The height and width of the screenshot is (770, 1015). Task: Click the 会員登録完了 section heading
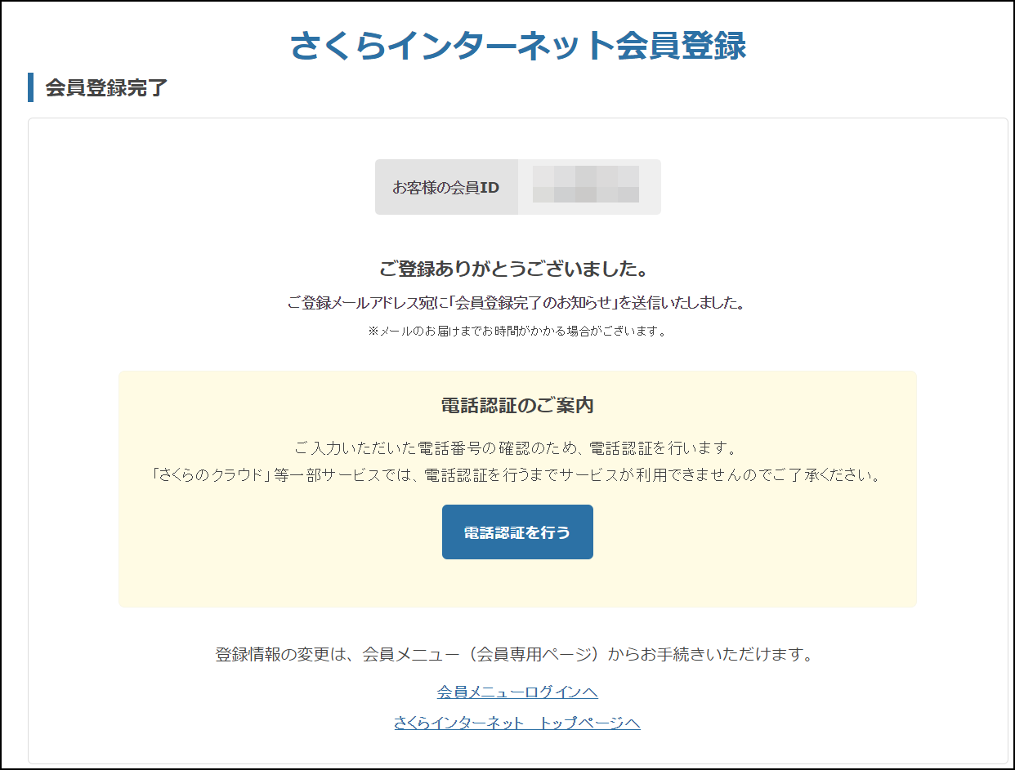[106, 88]
